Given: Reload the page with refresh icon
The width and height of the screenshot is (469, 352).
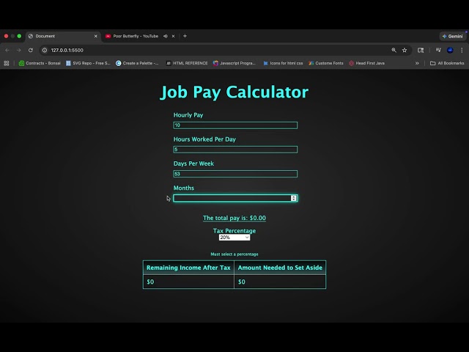Looking at the screenshot, I should (31, 51).
